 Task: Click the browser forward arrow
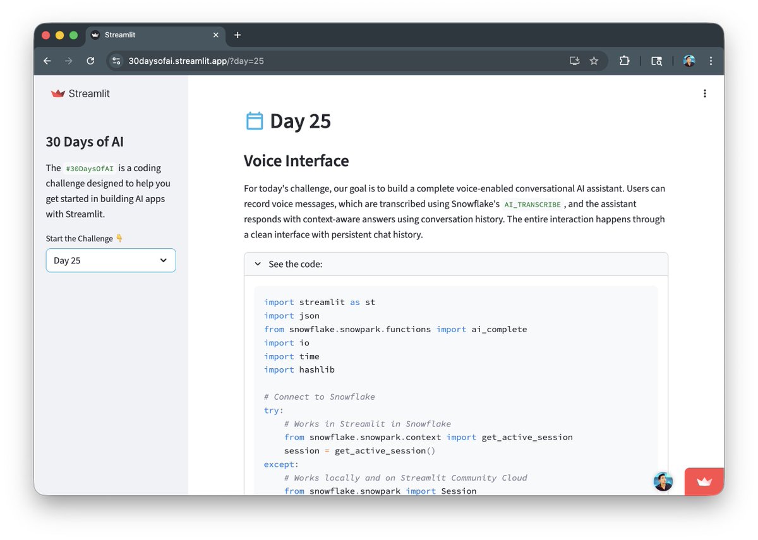point(69,61)
